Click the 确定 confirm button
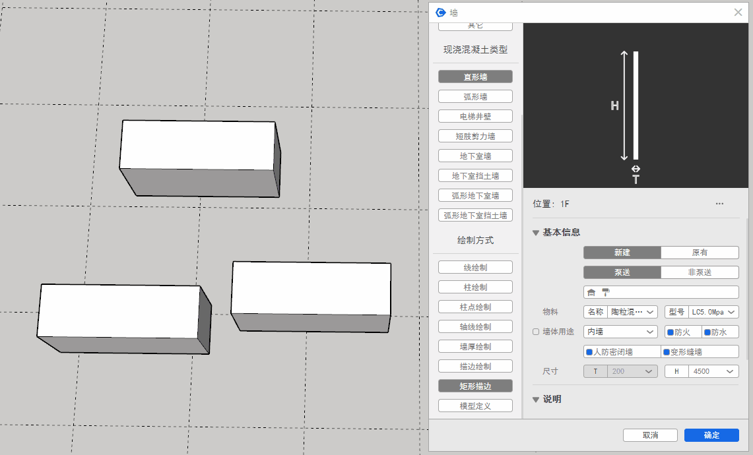Image resolution: width=753 pixels, height=455 pixels. [x=711, y=435]
